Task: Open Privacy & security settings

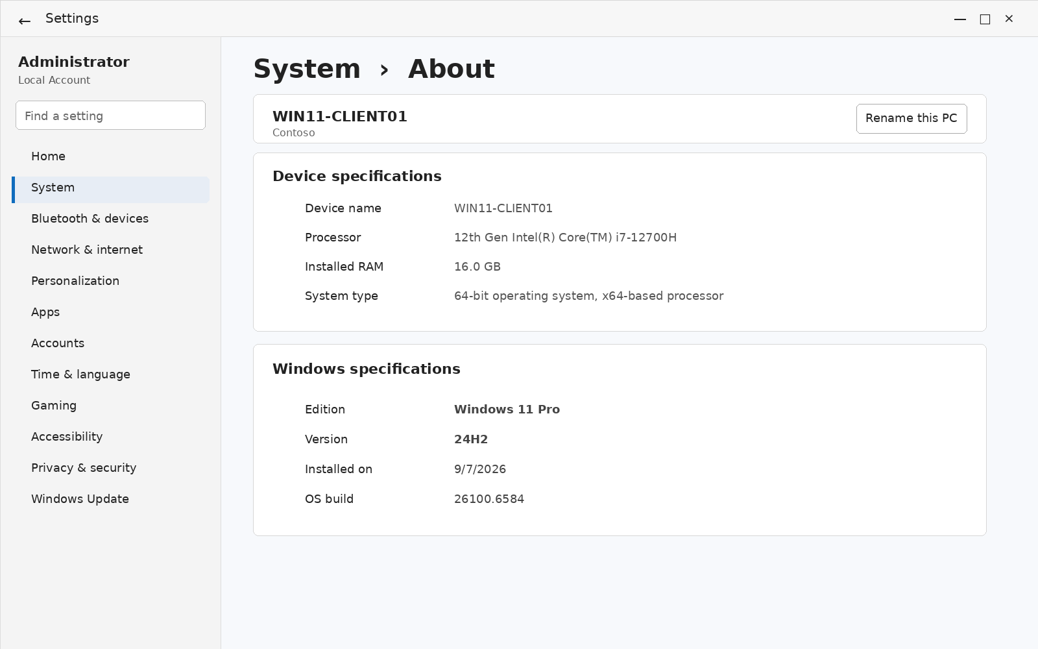Action: [110, 468]
